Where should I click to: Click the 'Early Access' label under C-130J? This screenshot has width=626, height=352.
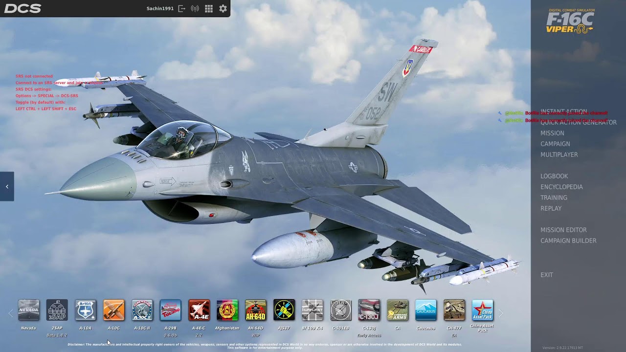click(x=369, y=335)
